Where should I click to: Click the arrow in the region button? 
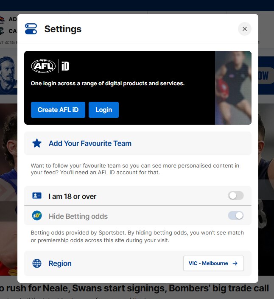coord(235,263)
